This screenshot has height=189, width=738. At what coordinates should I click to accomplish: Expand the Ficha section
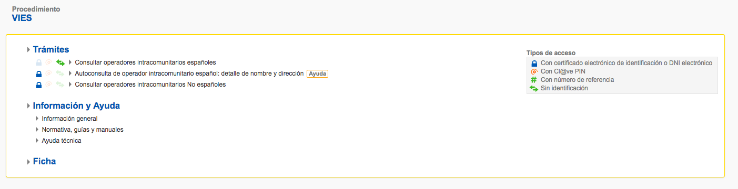coord(28,162)
